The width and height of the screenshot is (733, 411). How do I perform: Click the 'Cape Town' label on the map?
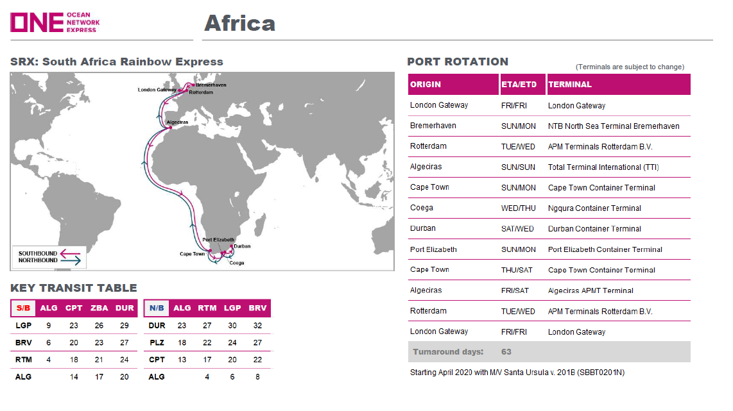point(192,254)
